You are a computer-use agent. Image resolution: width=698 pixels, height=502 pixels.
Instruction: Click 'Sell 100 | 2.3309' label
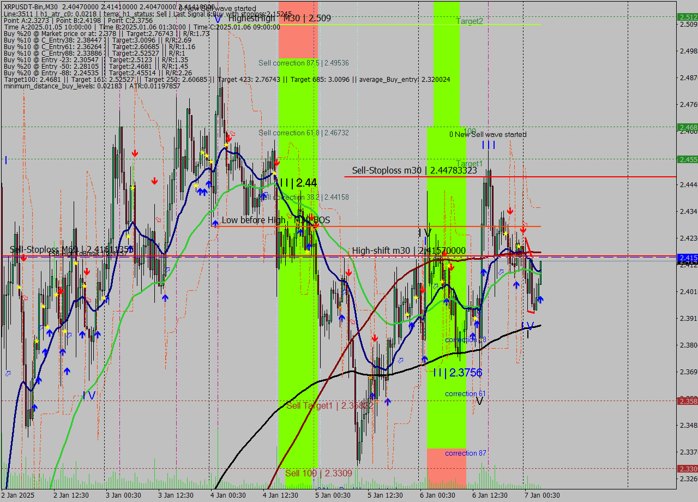pyautogui.click(x=318, y=473)
